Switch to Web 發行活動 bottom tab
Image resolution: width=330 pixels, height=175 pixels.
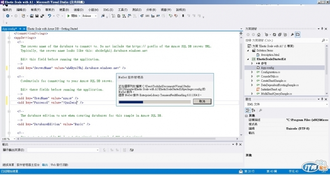(59, 165)
